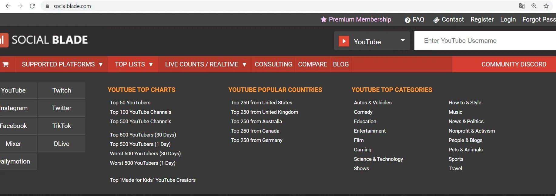This screenshot has width=556, height=196.
Task: Open the Science & Technology category
Action: (378, 159)
